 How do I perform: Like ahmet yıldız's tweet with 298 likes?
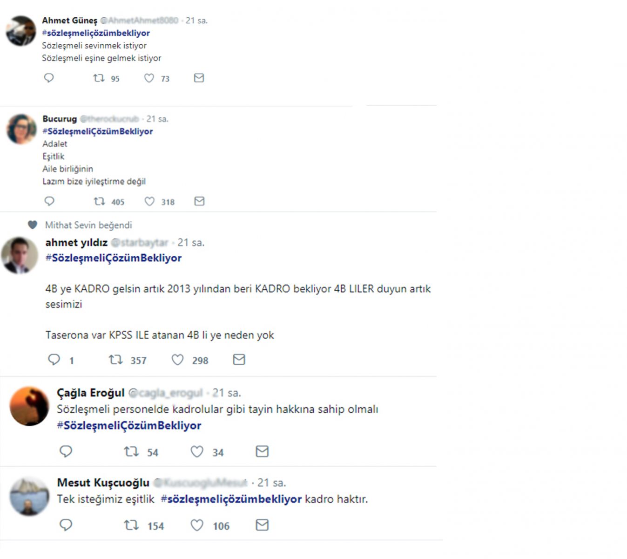[177, 360]
